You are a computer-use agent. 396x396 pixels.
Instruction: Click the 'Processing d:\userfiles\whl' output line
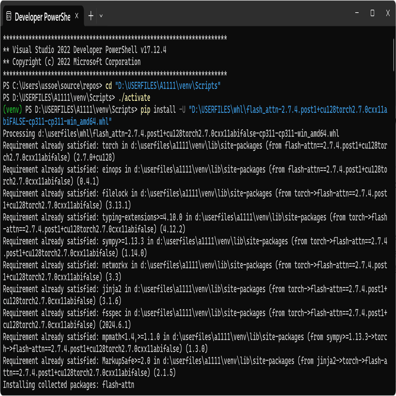pyautogui.click(x=171, y=134)
